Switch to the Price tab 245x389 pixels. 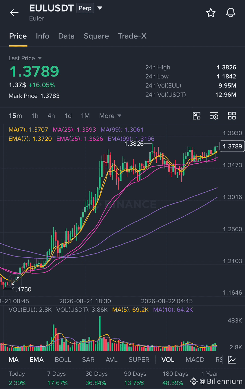pyautogui.click(x=18, y=36)
